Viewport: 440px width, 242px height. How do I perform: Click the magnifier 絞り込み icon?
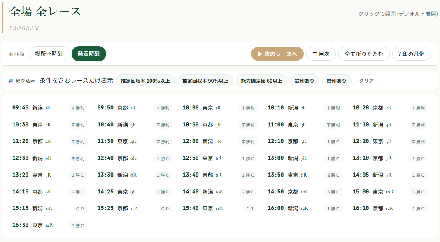click(x=11, y=81)
